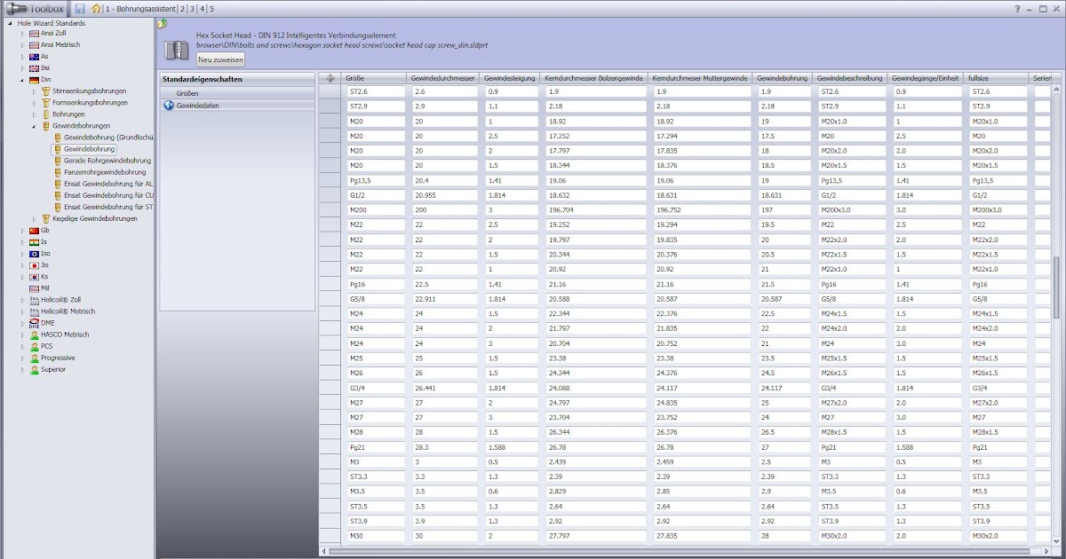The height and width of the screenshot is (559, 1066).
Task: Click the fullsize cell reading M30x2.0
Action: click(x=999, y=536)
